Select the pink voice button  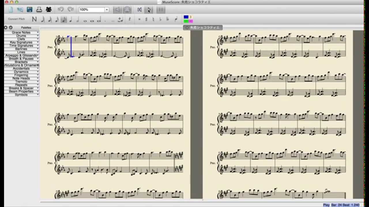191,21
